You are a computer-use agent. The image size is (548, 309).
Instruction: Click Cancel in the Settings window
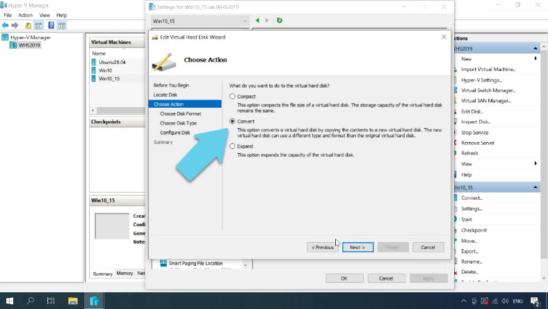click(x=386, y=278)
